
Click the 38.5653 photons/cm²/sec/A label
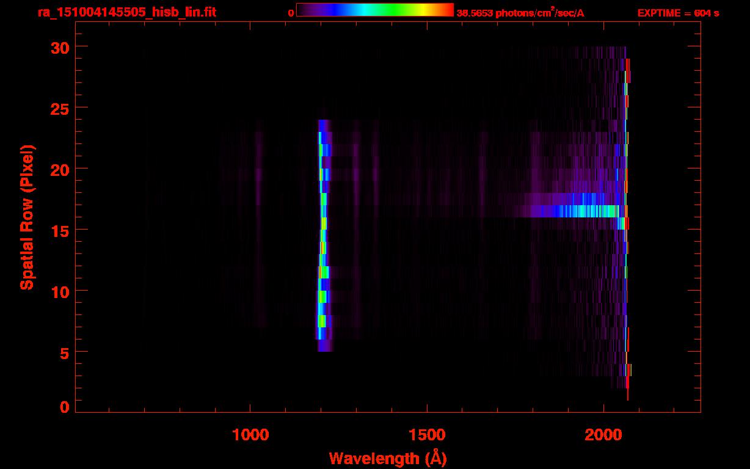point(520,13)
